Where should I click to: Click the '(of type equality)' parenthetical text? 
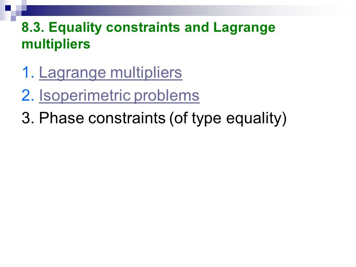(x=228, y=118)
